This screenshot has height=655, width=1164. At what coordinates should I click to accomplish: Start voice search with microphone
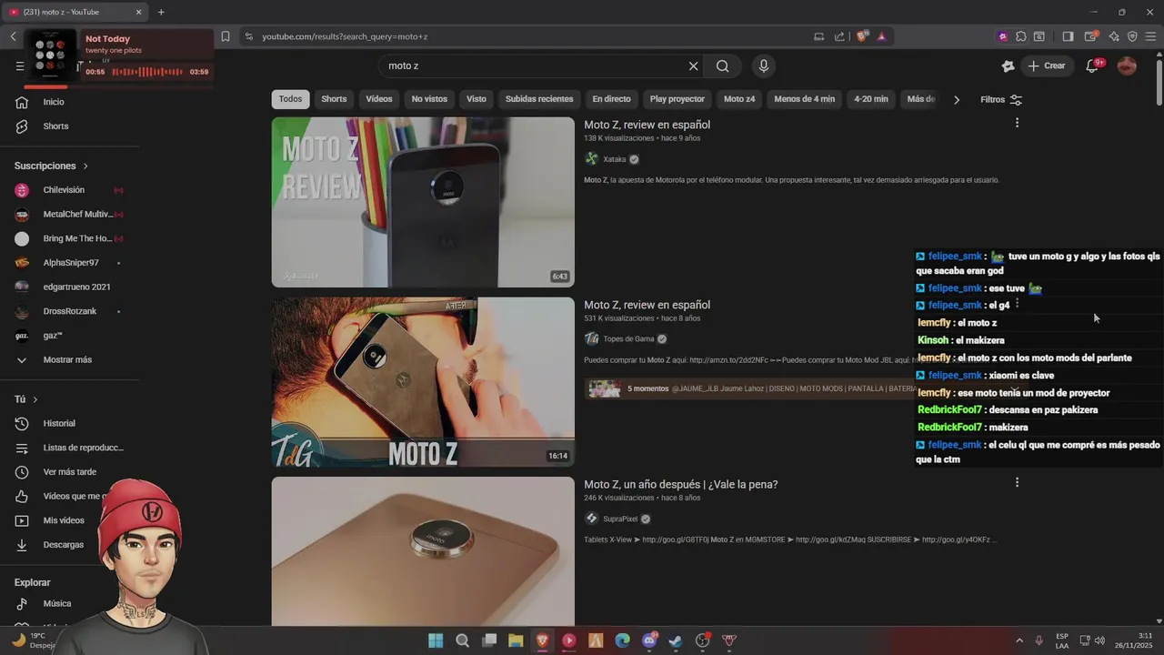[x=764, y=65]
